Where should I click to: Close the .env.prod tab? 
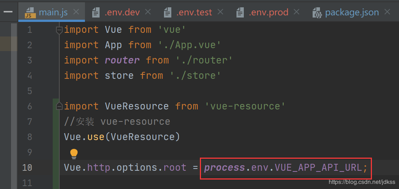pyautogui.click(x=297, y=12)
